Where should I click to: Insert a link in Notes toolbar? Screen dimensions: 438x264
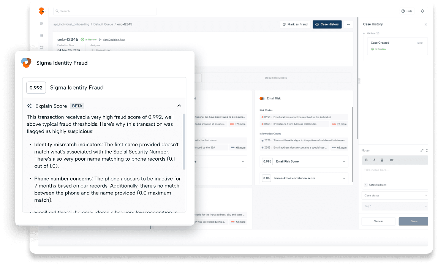(392, 160)
